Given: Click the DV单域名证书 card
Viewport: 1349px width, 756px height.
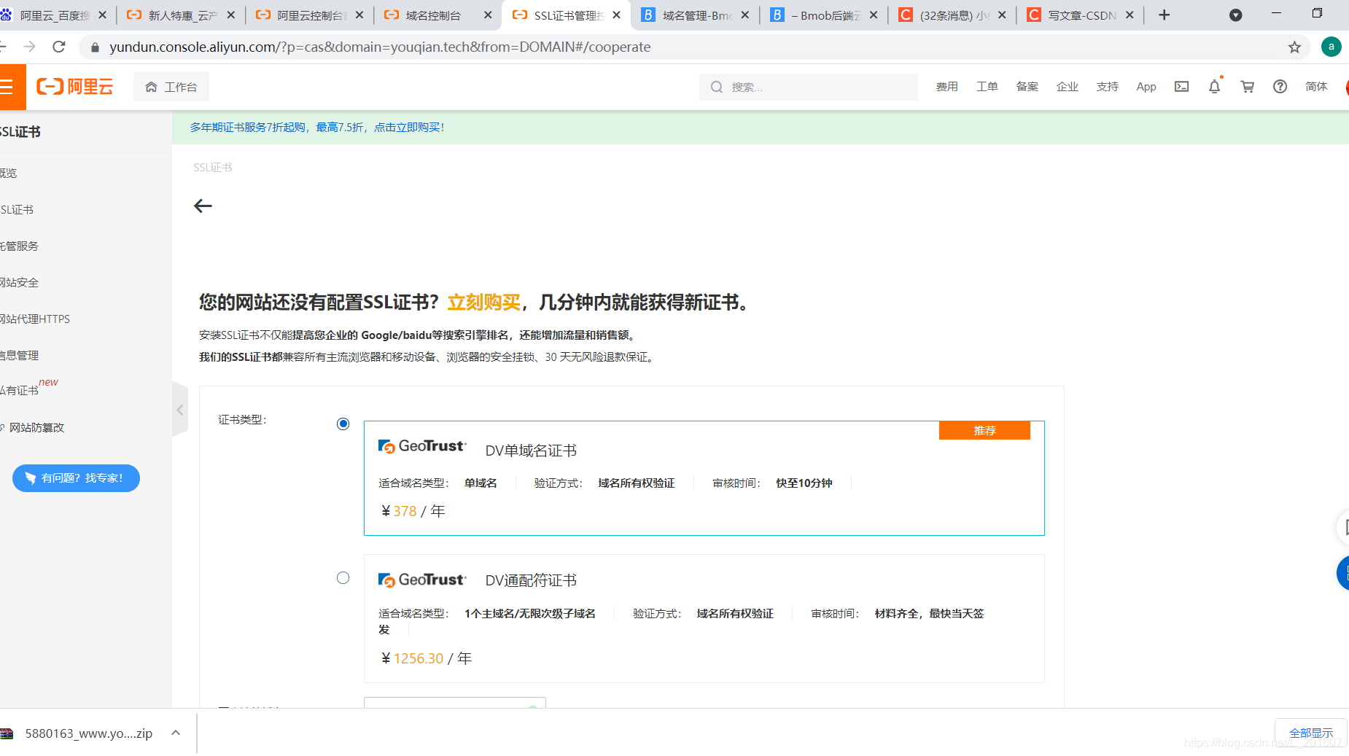Looking at the screenshot, I should pyautogui.click(x=704, y=478).
